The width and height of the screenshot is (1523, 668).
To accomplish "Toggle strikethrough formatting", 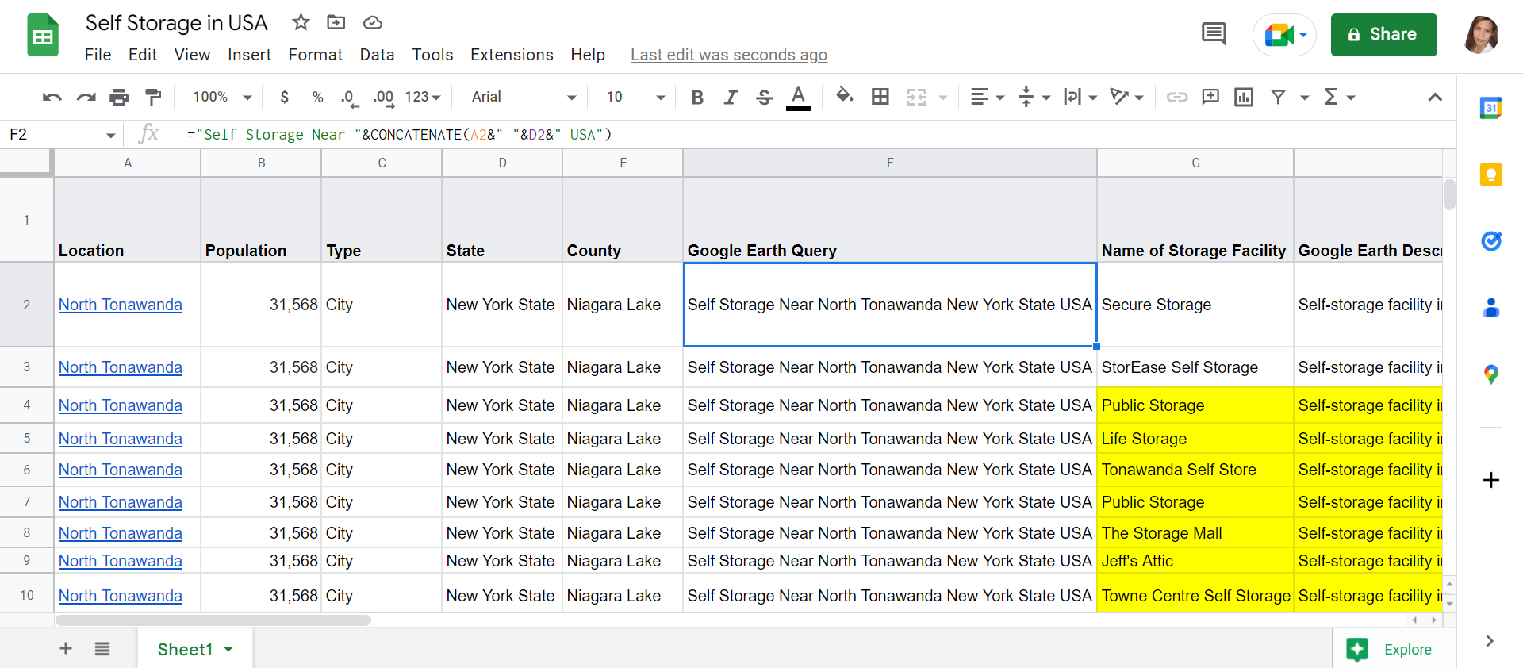I will coord(764,97).
